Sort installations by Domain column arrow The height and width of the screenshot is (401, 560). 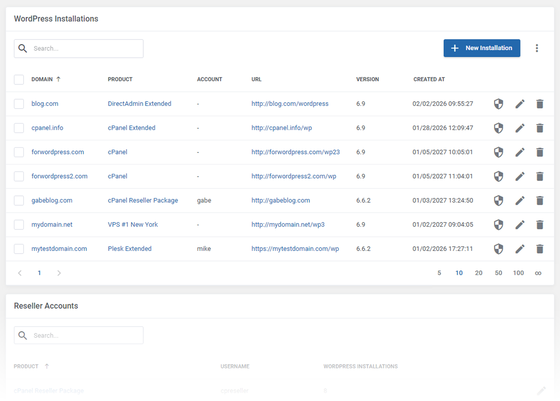point(58,79)
